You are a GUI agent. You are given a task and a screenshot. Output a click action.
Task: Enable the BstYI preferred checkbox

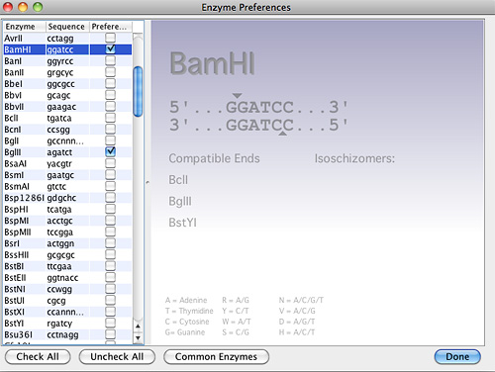point(110,324)
